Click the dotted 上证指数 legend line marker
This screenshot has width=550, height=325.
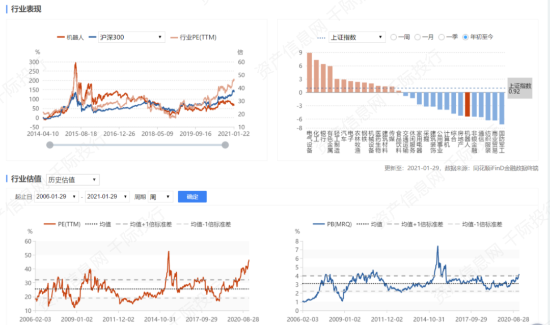pos(321,38)
